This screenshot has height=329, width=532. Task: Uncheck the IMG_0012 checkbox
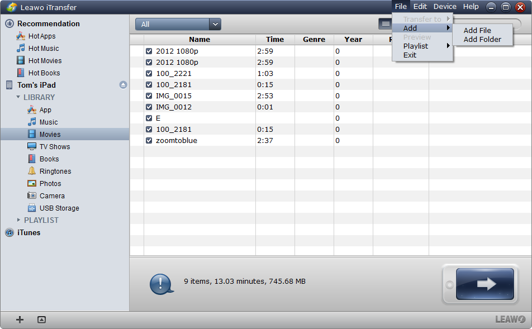(x=149, y=107)
